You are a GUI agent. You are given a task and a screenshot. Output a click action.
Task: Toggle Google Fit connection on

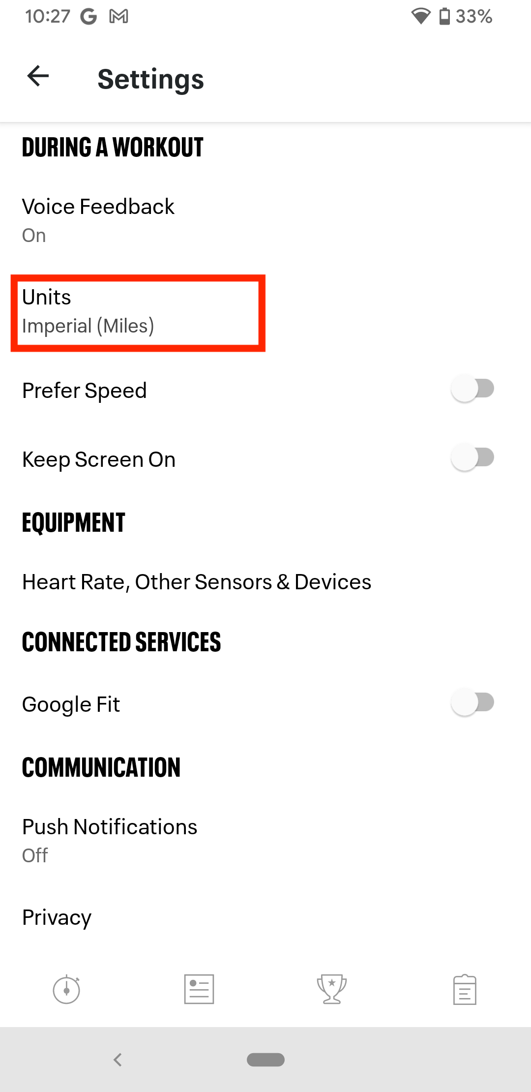click(x=472, y=703)
